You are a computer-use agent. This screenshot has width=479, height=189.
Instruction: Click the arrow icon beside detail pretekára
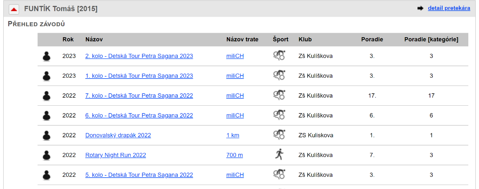(420, 8)
